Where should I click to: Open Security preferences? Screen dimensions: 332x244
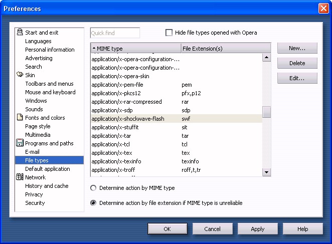coord(35,203)
